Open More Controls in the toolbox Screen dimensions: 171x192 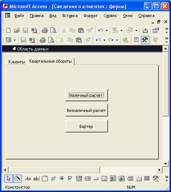[156, 179]
